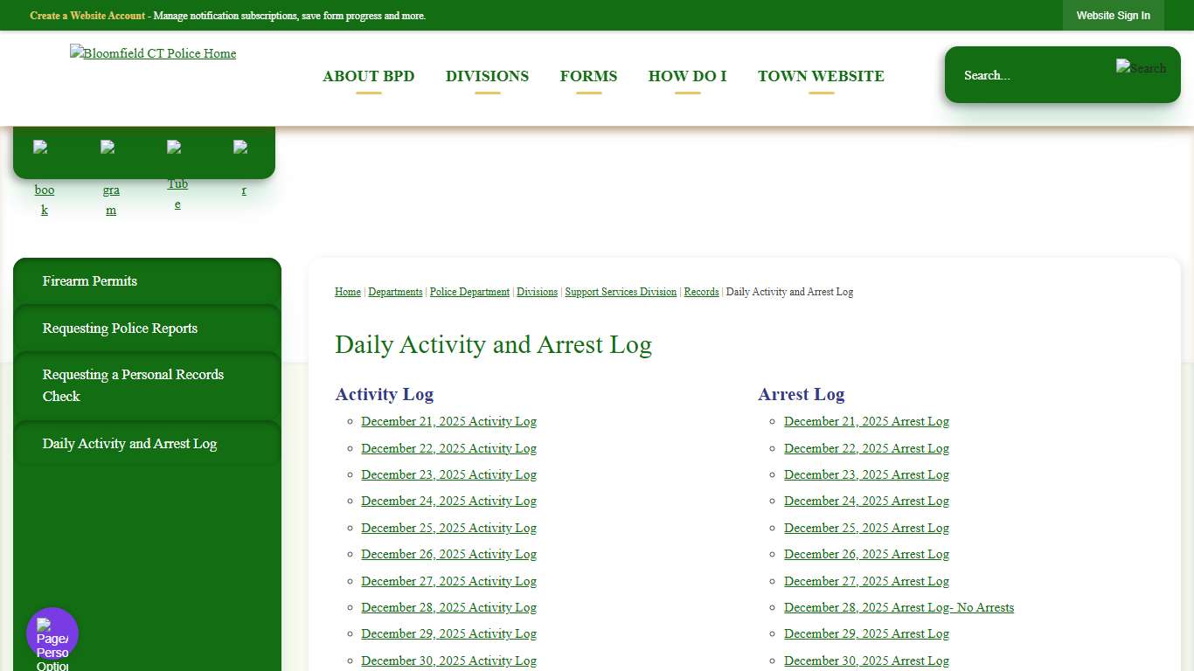This screenshot has width=1194, height=671.
Task: Open December 21, 2025 Activity Log
Action: (448, 421)
